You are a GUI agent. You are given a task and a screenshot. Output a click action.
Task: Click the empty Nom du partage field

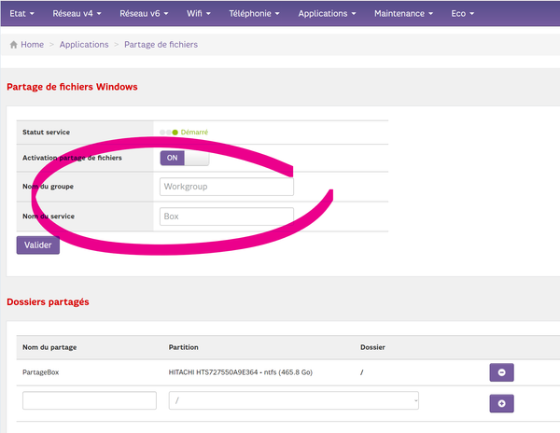(x=90, y=400)
